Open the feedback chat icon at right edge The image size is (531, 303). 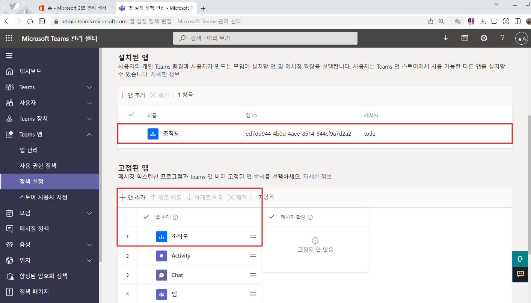click(x=520, y=274)
